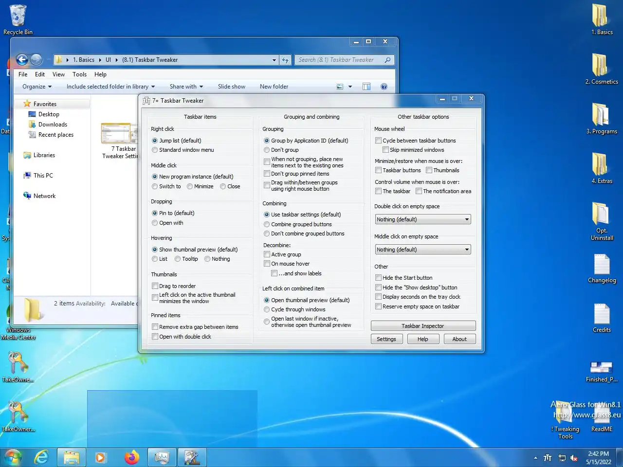Viewport: 623px width, 467px height.
Task: Click the 7+ Taskbar Tweaker tray icon
Action: point(548,458)
